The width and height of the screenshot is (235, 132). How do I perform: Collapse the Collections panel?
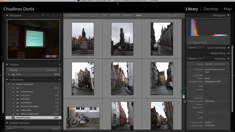coord(7,80)
